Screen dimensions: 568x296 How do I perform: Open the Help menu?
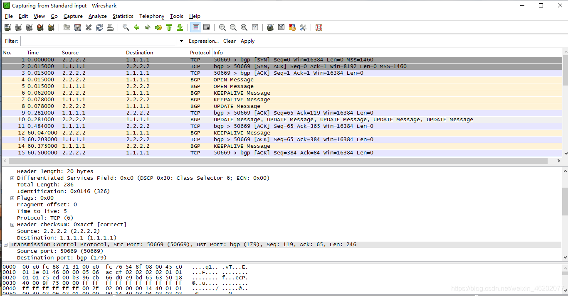pyautogui.click(x=195, y=16)
